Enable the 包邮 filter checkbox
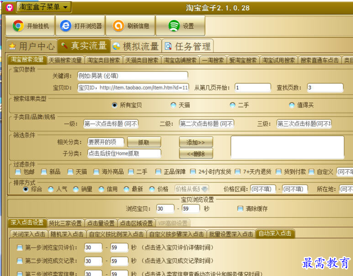The image size is (353, 276). 18,172
